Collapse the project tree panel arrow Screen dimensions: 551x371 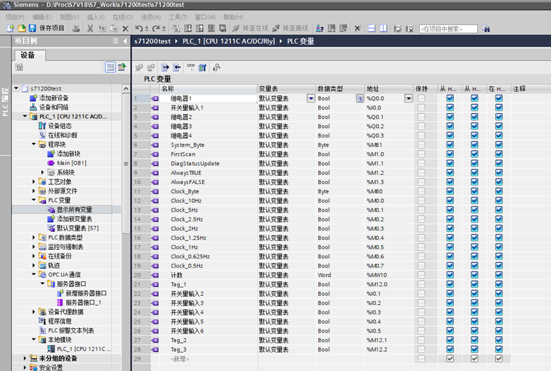click(125, 41)
